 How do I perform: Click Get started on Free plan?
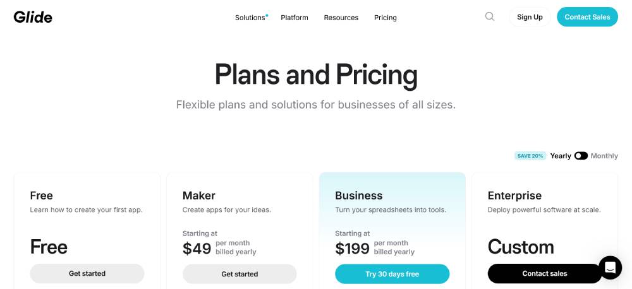click(x=87, y=274)
